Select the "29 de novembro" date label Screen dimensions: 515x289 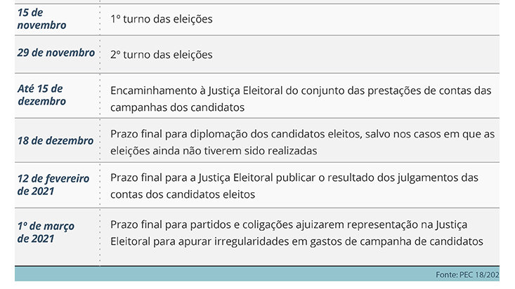click(56, 53)
